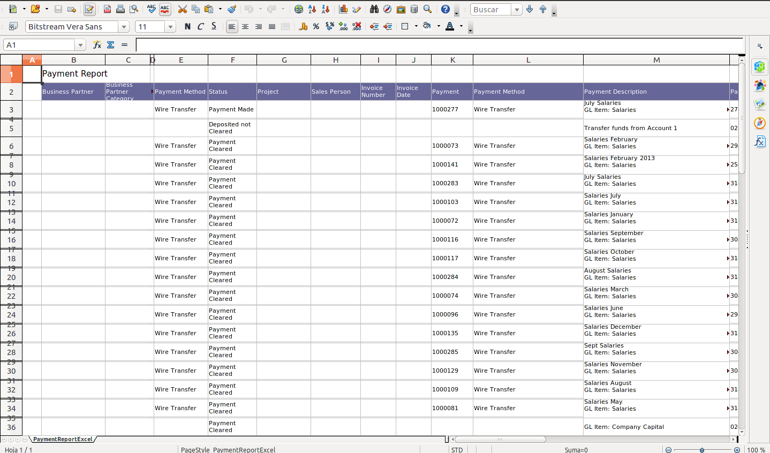Select the column M header

[656, 60]
